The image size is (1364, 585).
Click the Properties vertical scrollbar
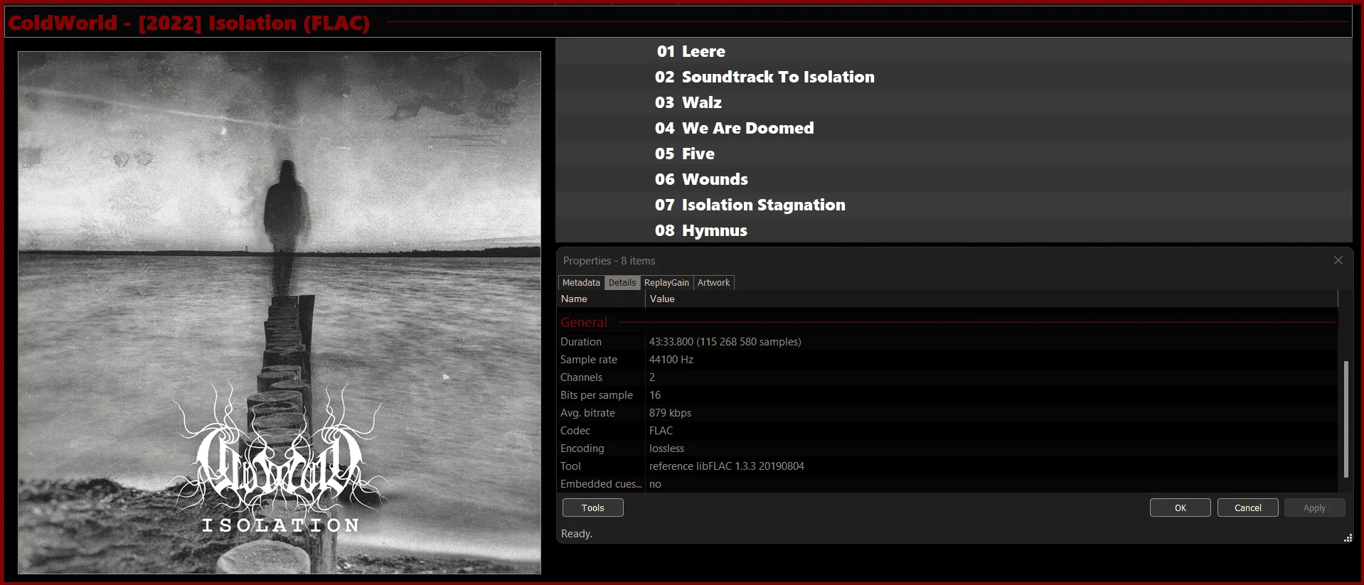point(1346,419)
